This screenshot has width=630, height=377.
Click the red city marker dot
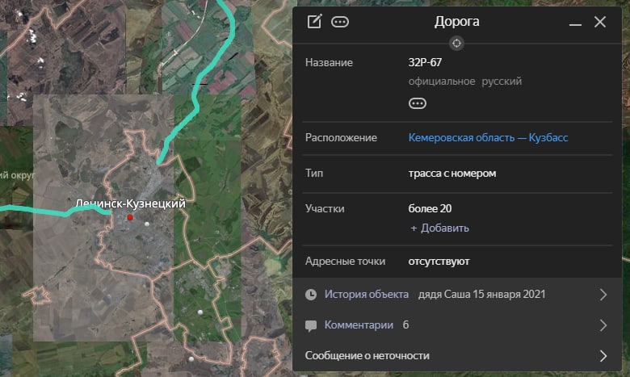click(x=130, y=218)
